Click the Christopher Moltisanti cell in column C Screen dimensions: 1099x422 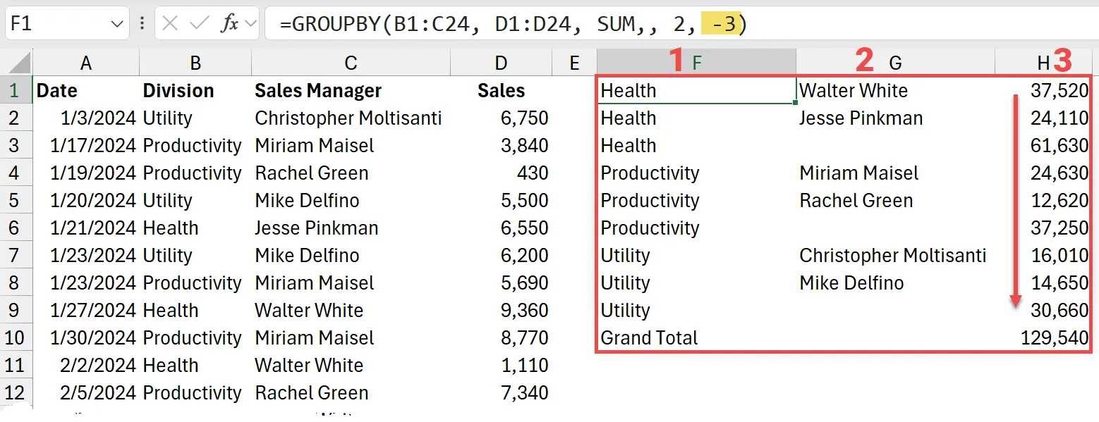(348, 118)
